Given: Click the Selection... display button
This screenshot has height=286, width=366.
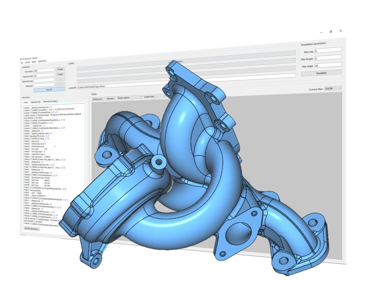Looking at the screenshot, I should pyautogui.click(x=111, y=98).
